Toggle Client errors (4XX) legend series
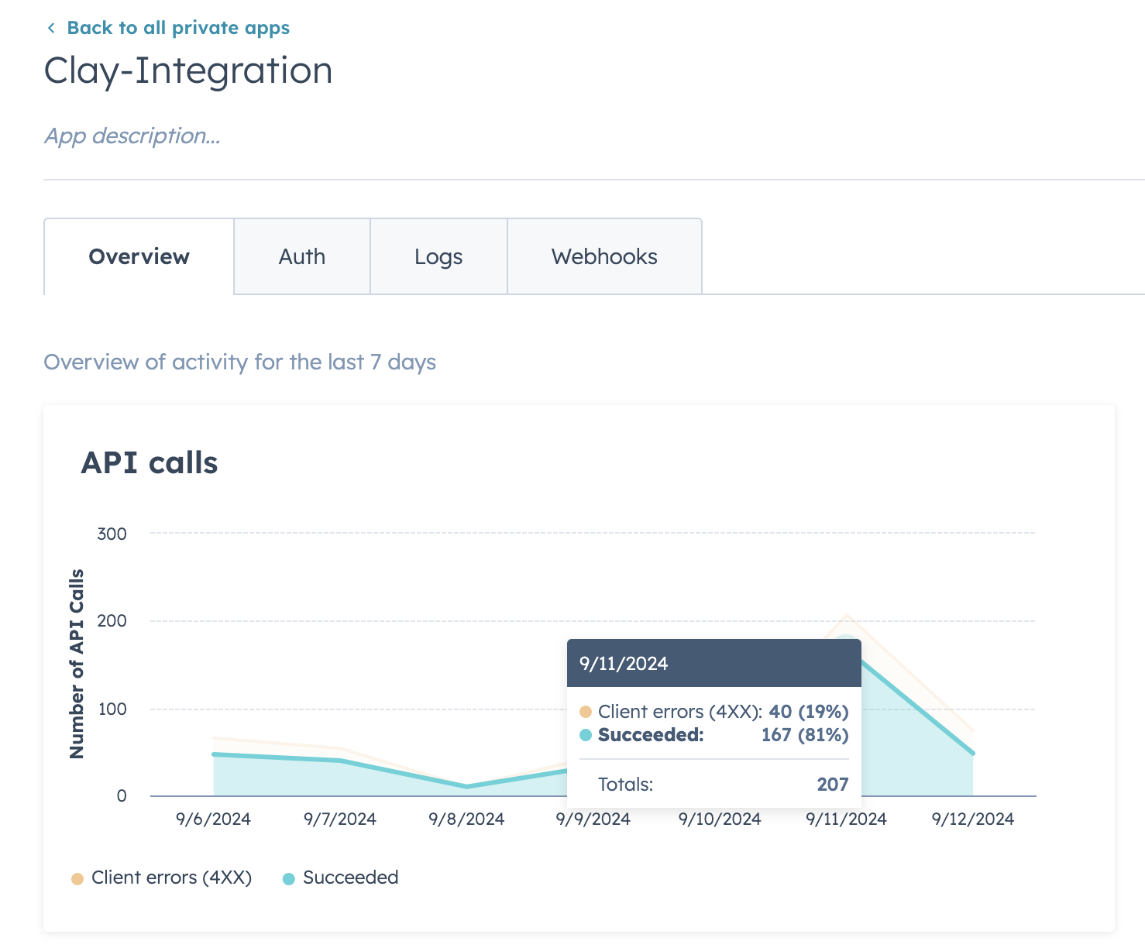Viewport: 1145px width, 948px height. [x=162, y=878]
